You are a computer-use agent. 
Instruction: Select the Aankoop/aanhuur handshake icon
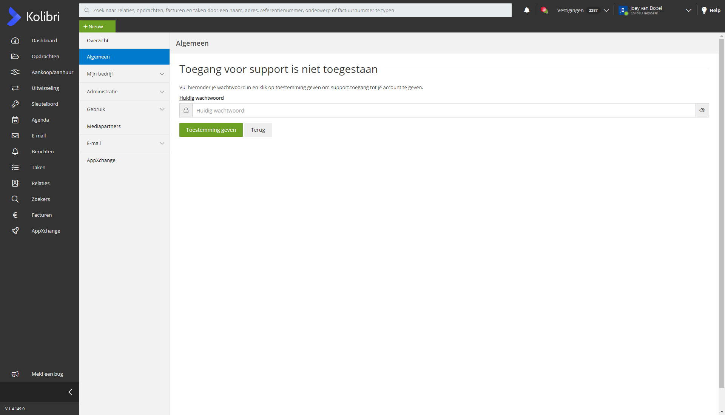coord(15,72)
